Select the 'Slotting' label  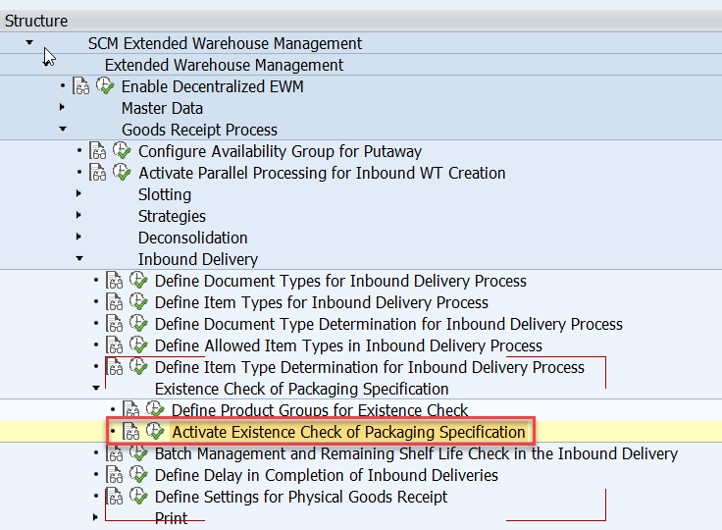click(x=165, y=194)
